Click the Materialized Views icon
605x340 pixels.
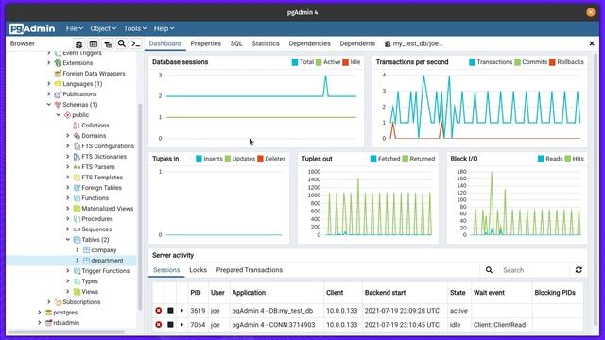click(77, 209)
